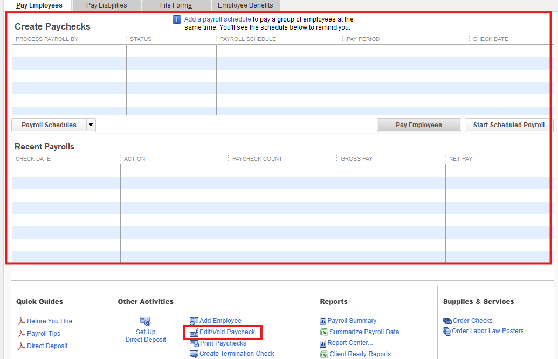Click the blue info icon beside Add a payroll schedule
Screen dimensions: 558x359
pos(177,19)
